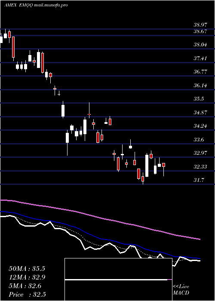
Task: Click the 34.24 price level label
Action: (200, 126)
